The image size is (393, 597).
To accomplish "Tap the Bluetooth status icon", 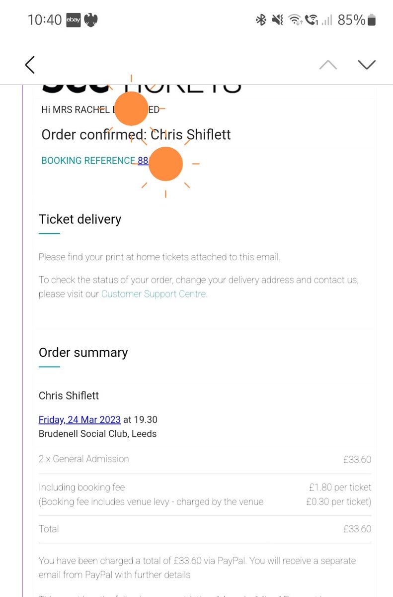I will 261,20.
